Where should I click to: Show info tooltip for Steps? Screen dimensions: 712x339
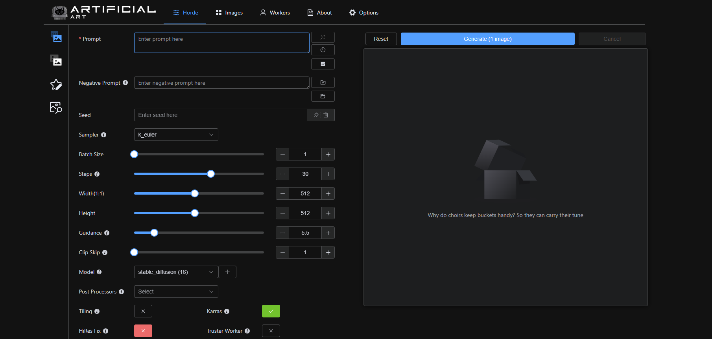point(97,174)
